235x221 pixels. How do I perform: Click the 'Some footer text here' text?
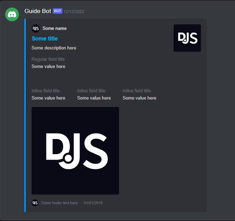click(x=59, y=203)
